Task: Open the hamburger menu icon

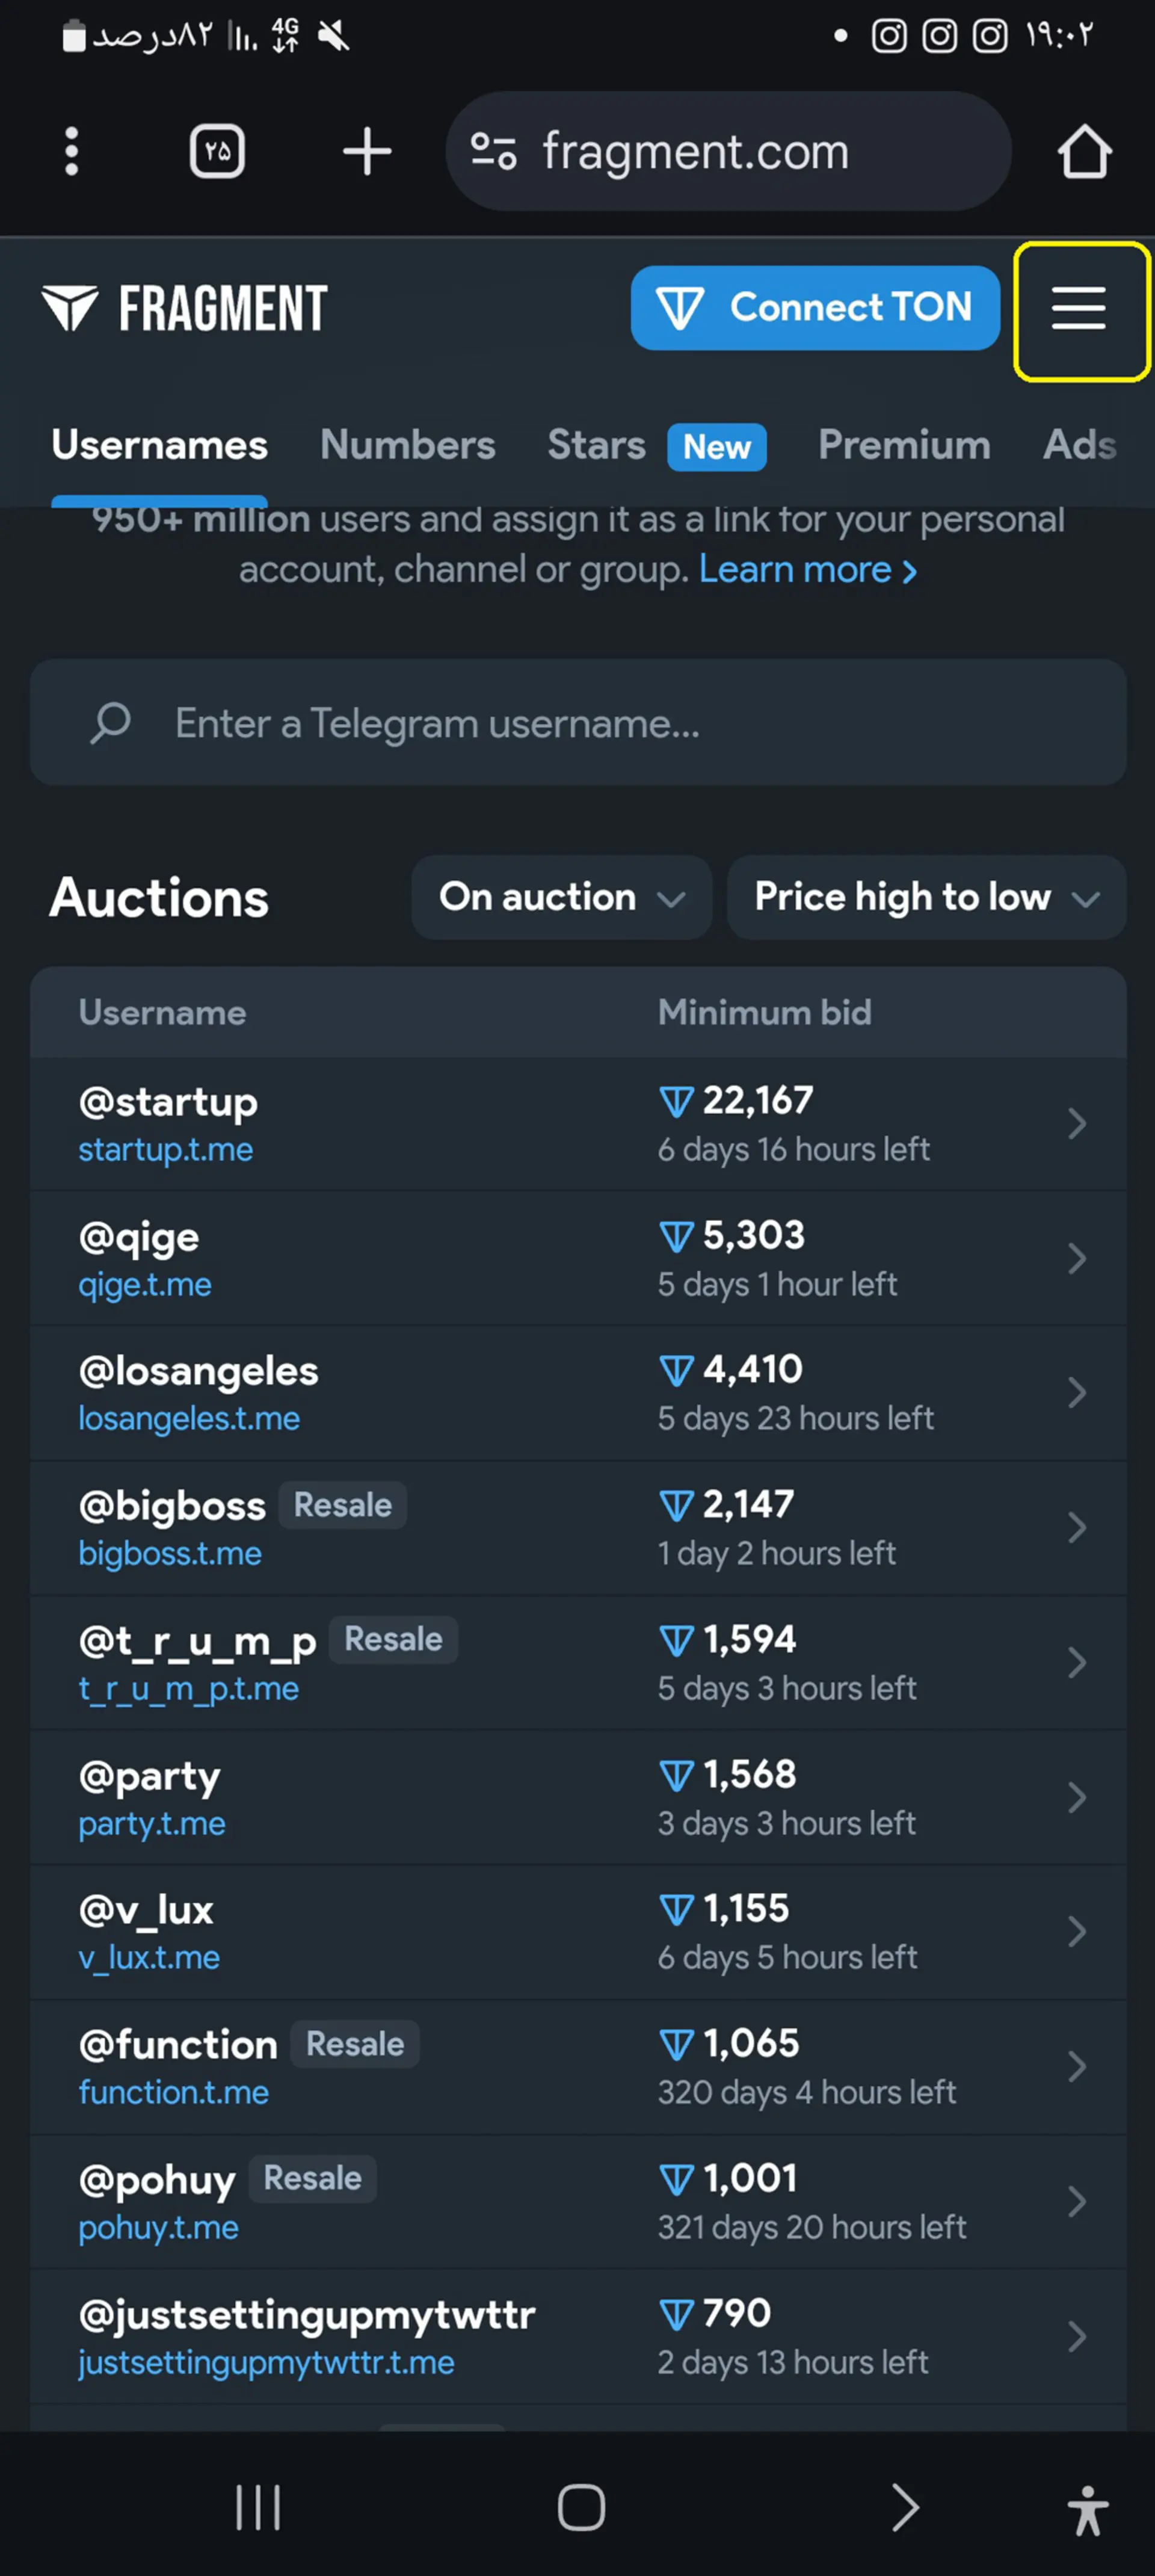Action: point(1078,308)
